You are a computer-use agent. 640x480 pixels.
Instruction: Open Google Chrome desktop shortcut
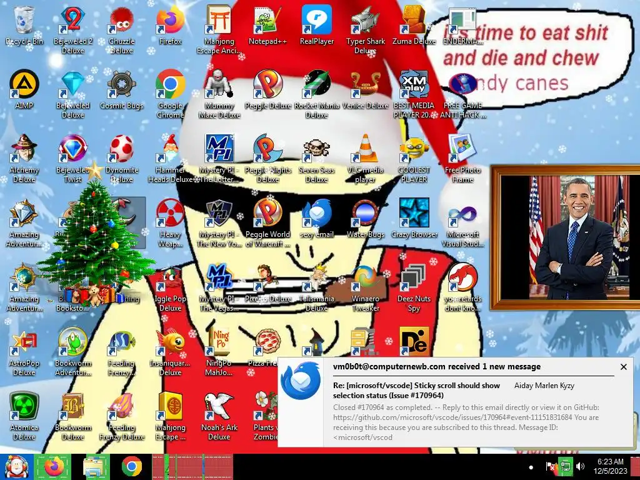[x=170, y=94]
